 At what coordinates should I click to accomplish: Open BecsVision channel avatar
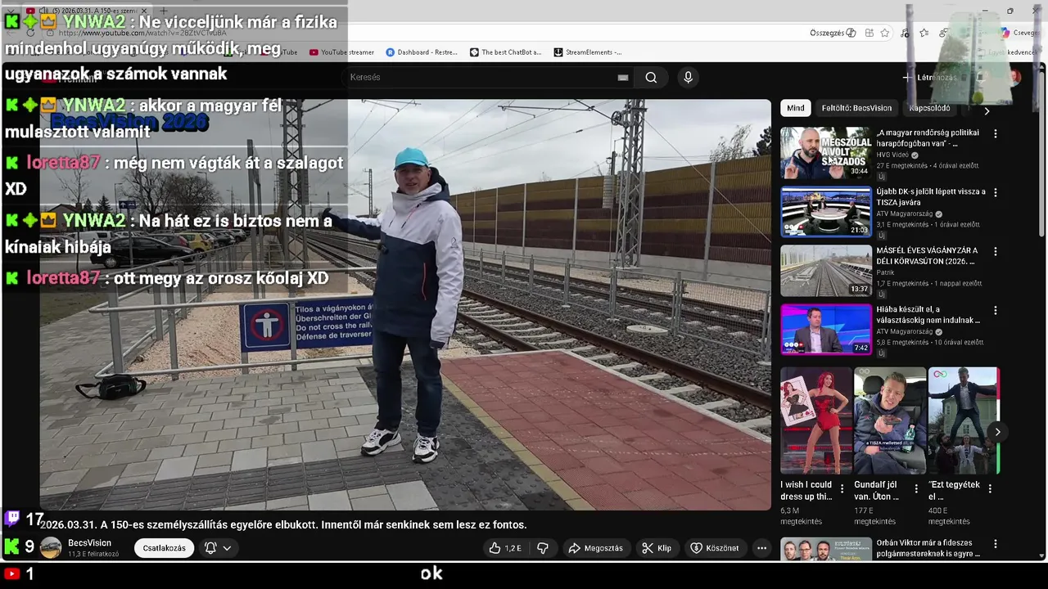51,548
